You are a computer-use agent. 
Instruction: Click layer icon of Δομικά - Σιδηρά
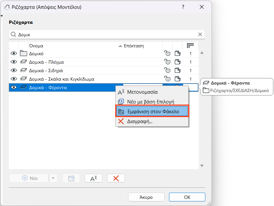(x=24, y=70)
